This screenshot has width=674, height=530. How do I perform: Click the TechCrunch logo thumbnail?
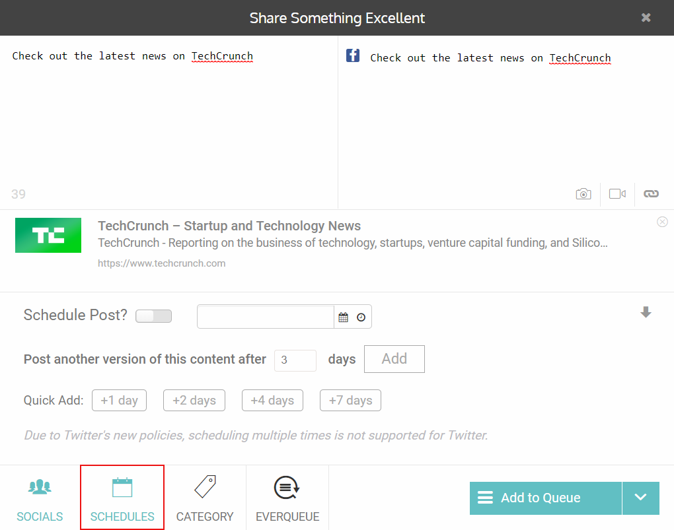(x=48, y=235)
